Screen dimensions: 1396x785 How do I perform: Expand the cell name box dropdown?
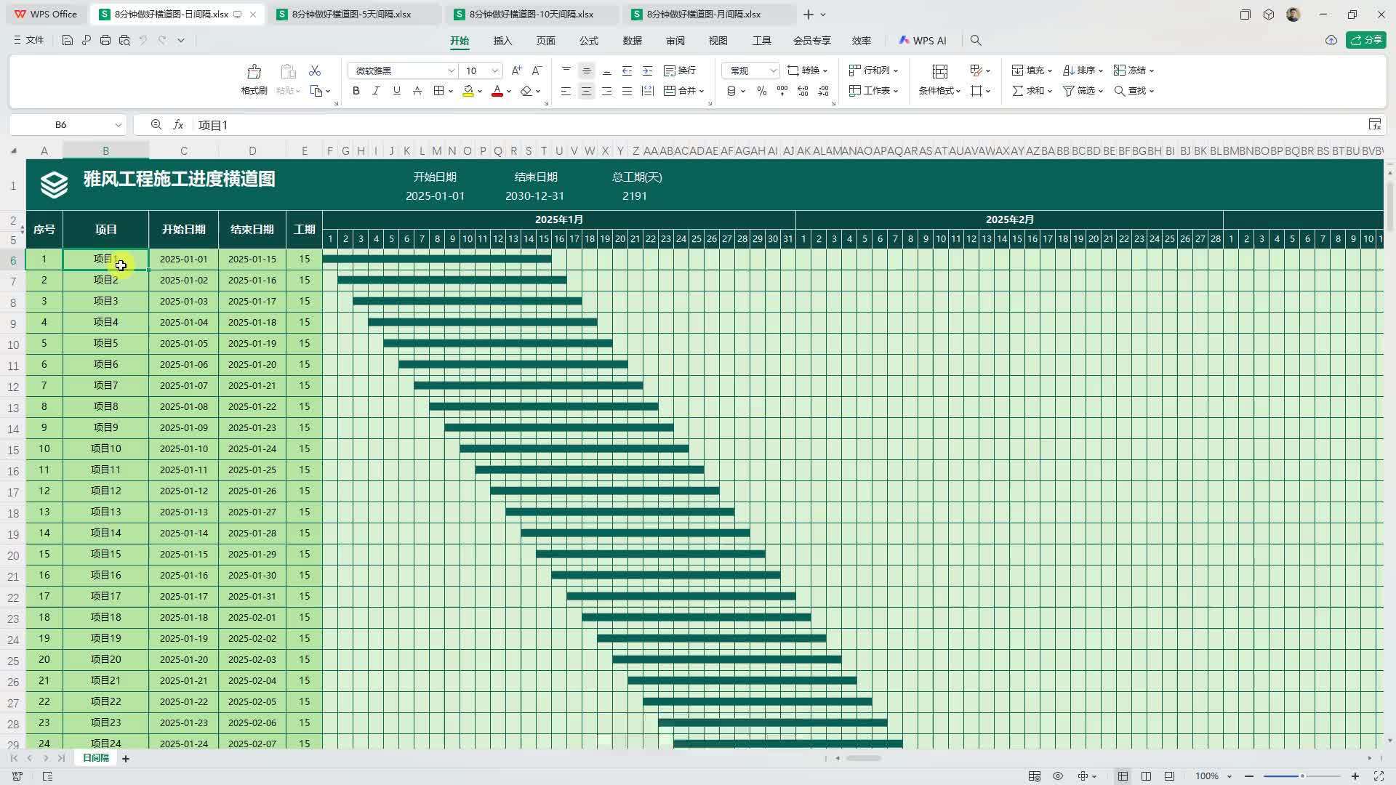click(118, 125)
